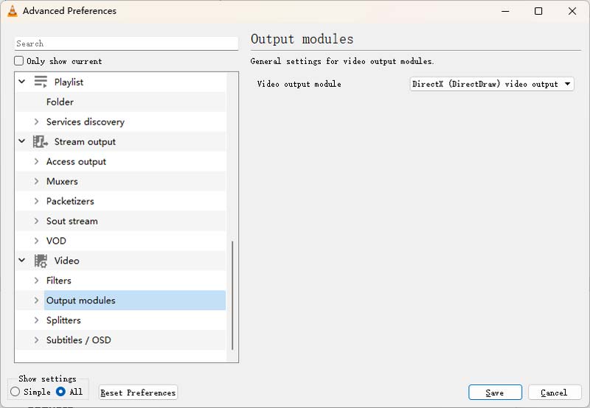The height and width of the screenshot is (408, 590).
Task: Click the Save button
Action: 495,393
